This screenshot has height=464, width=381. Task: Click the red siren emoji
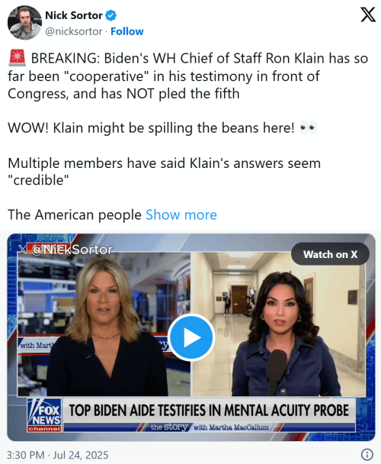[x=17, y=58]
